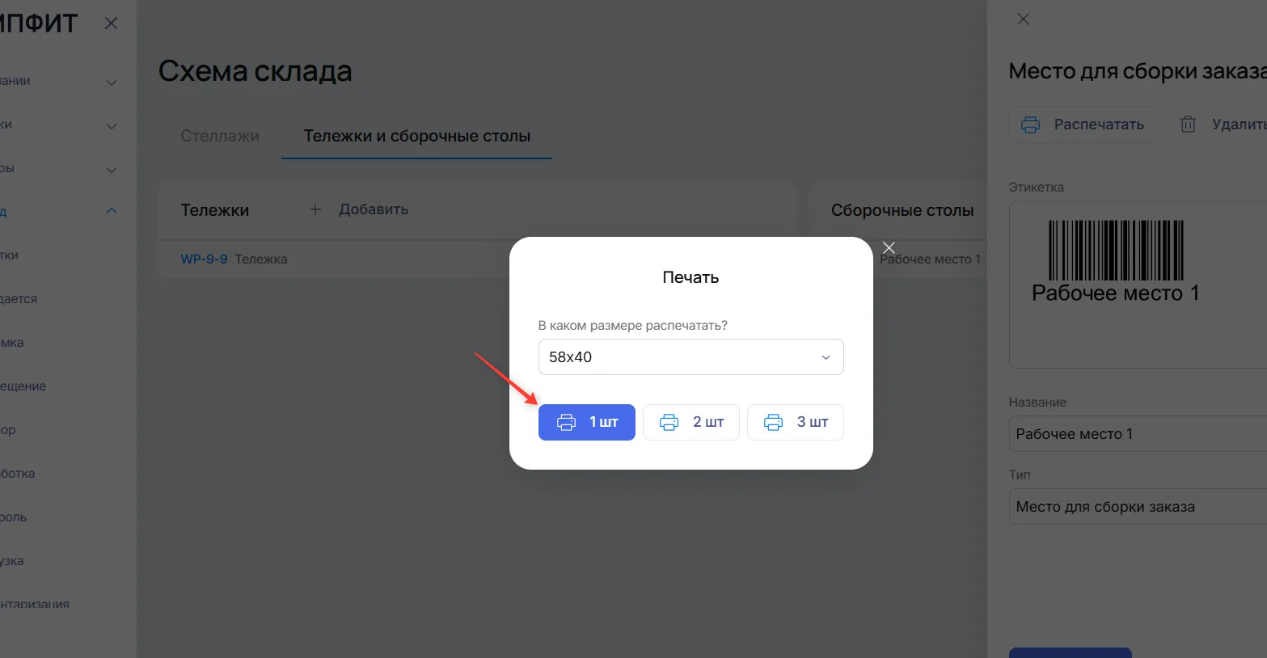Collapse the expanded sidebar section chevron
Screen dimensions: 1267x658
point(112,212)
